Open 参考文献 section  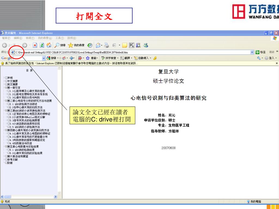tap(13, 159)
